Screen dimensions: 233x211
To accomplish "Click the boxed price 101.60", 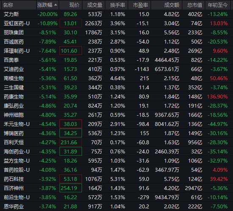I will pos(71,51).
